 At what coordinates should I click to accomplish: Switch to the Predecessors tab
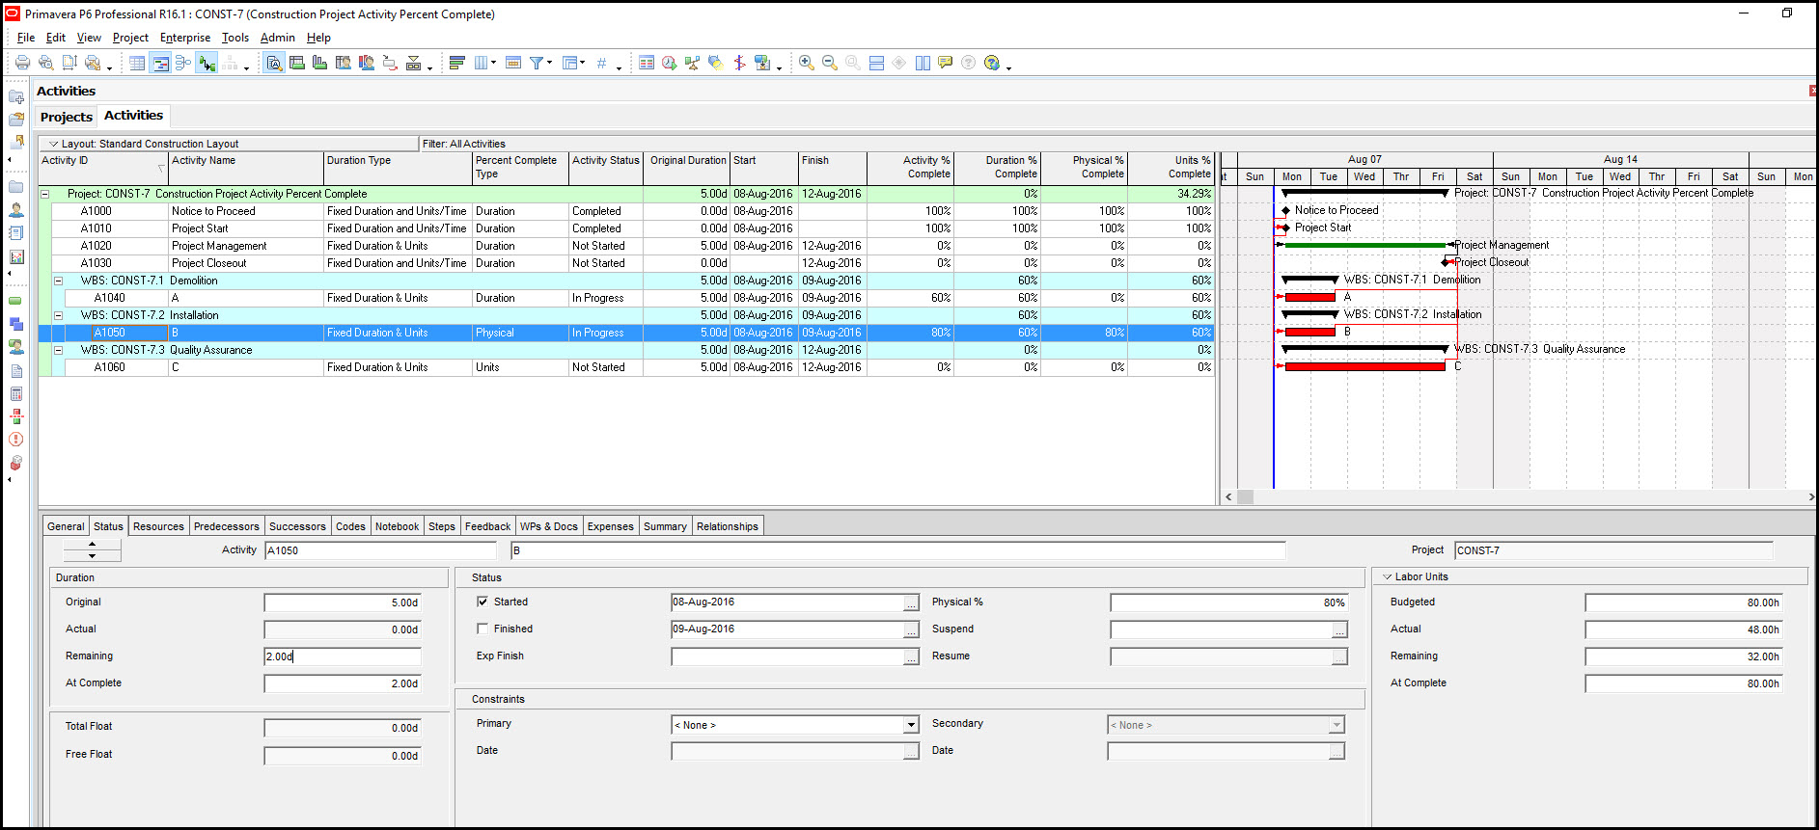pos(227,526)
